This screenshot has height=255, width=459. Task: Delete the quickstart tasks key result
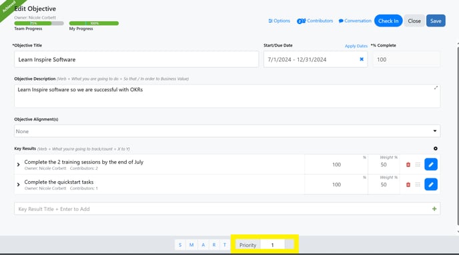point(408,184)
